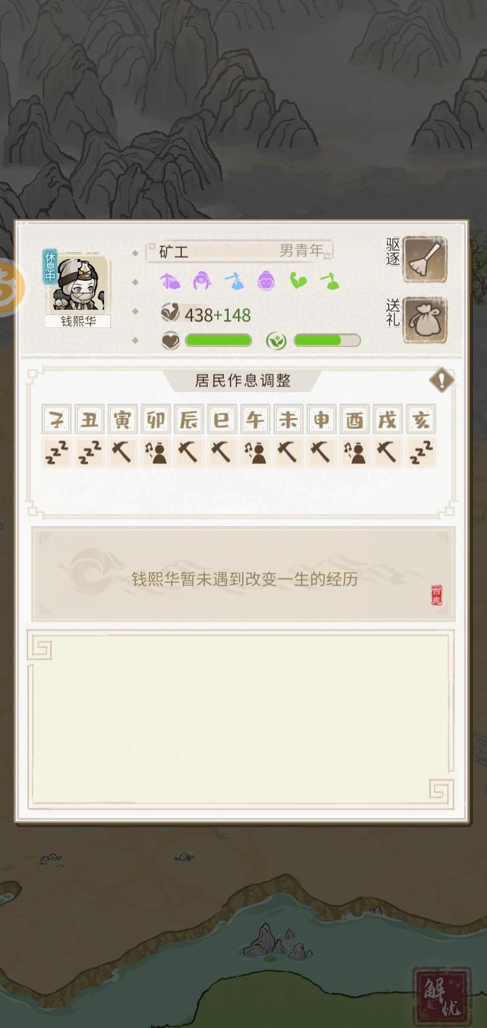Click the diamond exclamation info icon
Screen dimensions: 487x1028
coord(442,379)
